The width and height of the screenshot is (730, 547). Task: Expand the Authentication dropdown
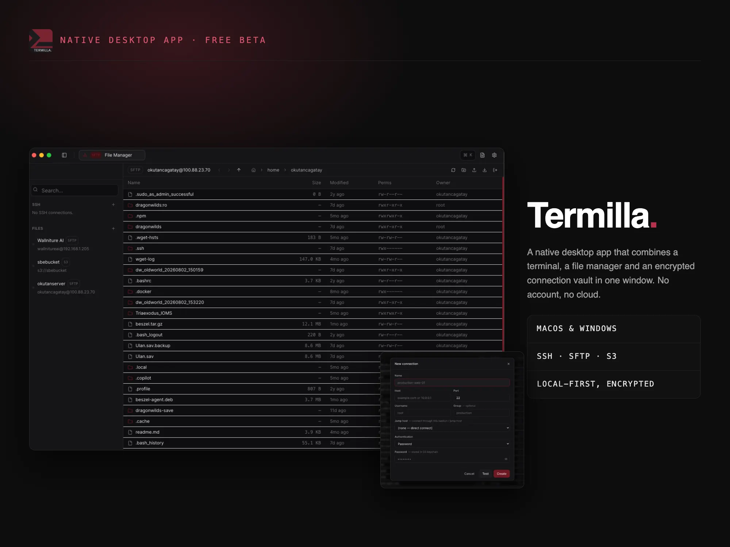(x=452, y=444)
